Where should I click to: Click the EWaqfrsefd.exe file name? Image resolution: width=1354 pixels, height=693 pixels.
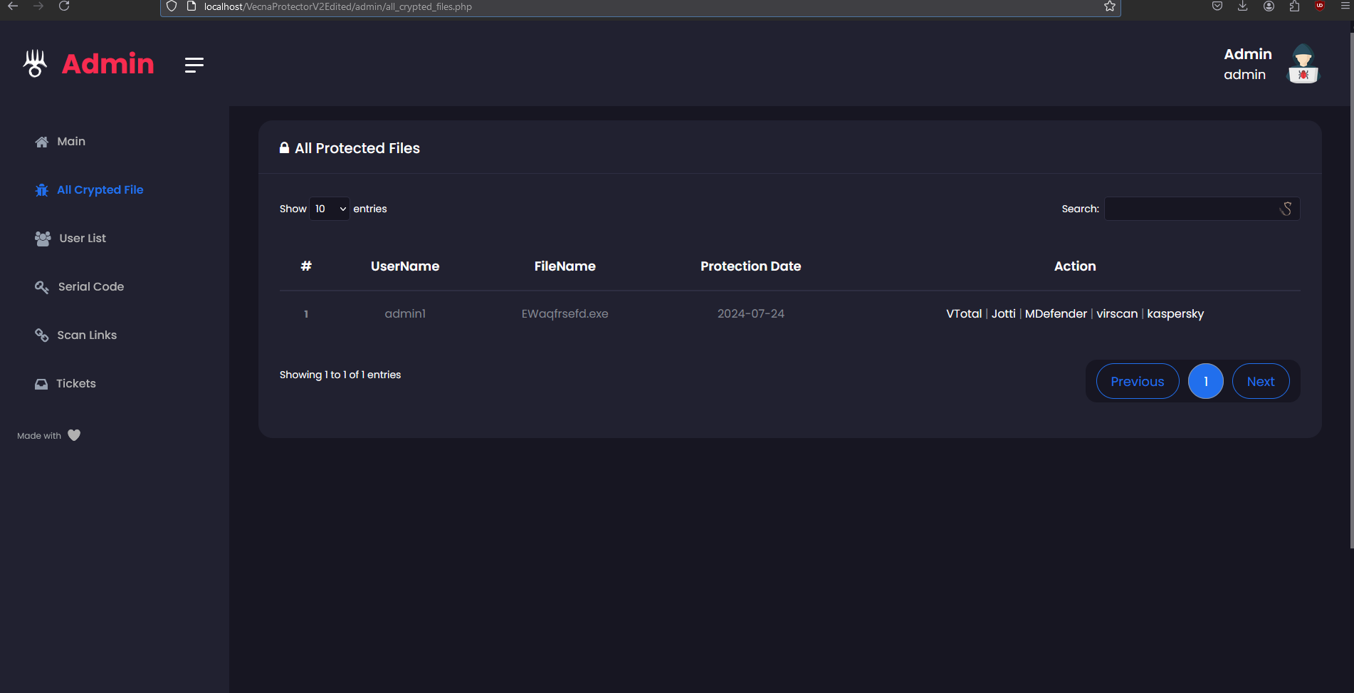click(565, 314)
